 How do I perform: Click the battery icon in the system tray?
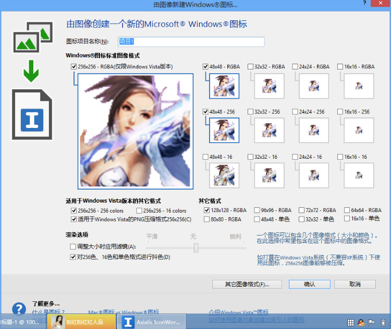tap(383, 323)
